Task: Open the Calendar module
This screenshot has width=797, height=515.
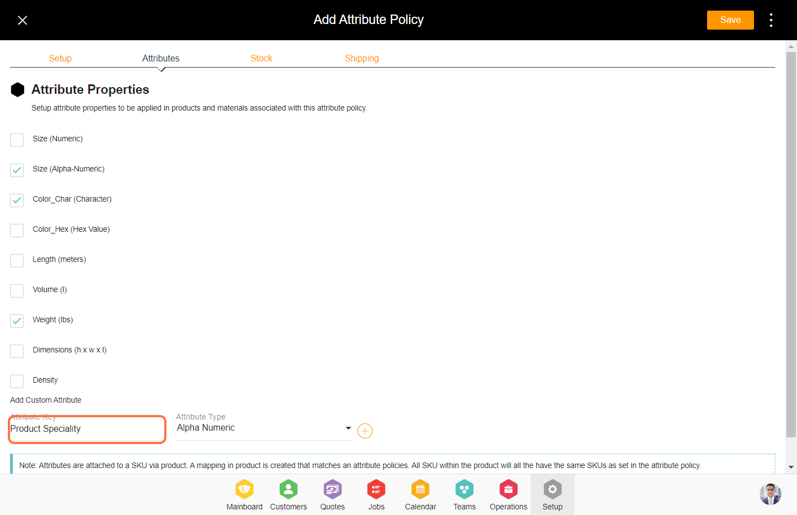Action: [421, 495]
